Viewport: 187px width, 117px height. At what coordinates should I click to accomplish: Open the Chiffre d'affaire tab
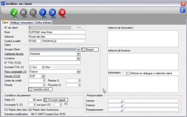pyautogui.click(x=43, y=23)
